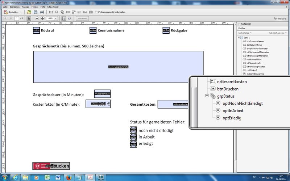The height and width of the screenshot is (181, 290).
Task: Open the Anzeige menu
Action: [26, 7]
